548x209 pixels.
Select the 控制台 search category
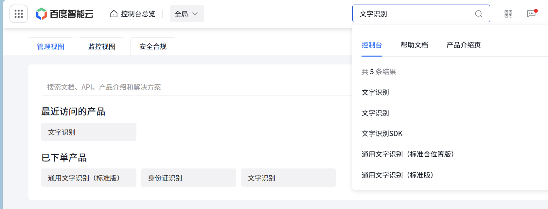(x=372, y=45)
